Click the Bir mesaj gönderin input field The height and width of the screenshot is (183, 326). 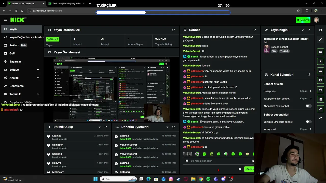[219, 161]
